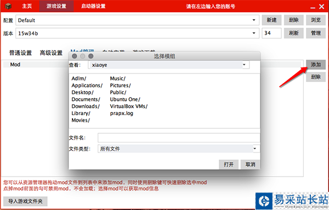This screenshot has height=210, width=329.
Task: Select the Desktop/ folder
Action: (82, 92)
